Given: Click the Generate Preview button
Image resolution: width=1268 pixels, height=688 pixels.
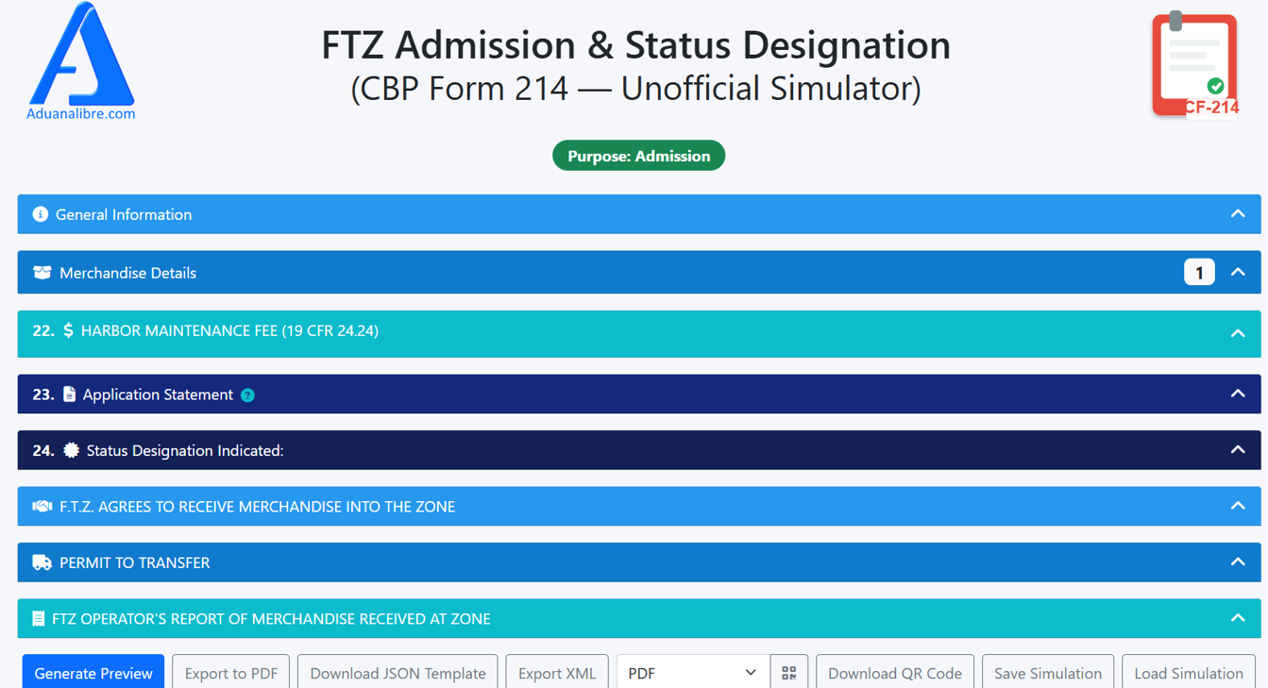Looking at the screenshot, I should pyautogui.click(x=93, y=673).
